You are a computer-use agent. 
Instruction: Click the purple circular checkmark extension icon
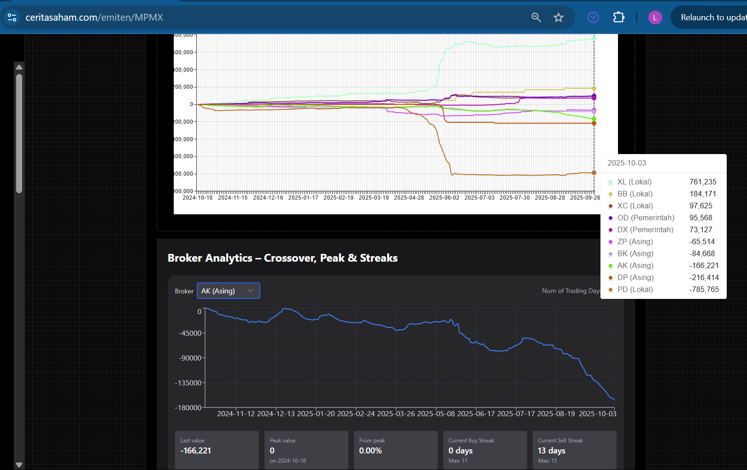[x=593, y=17]
